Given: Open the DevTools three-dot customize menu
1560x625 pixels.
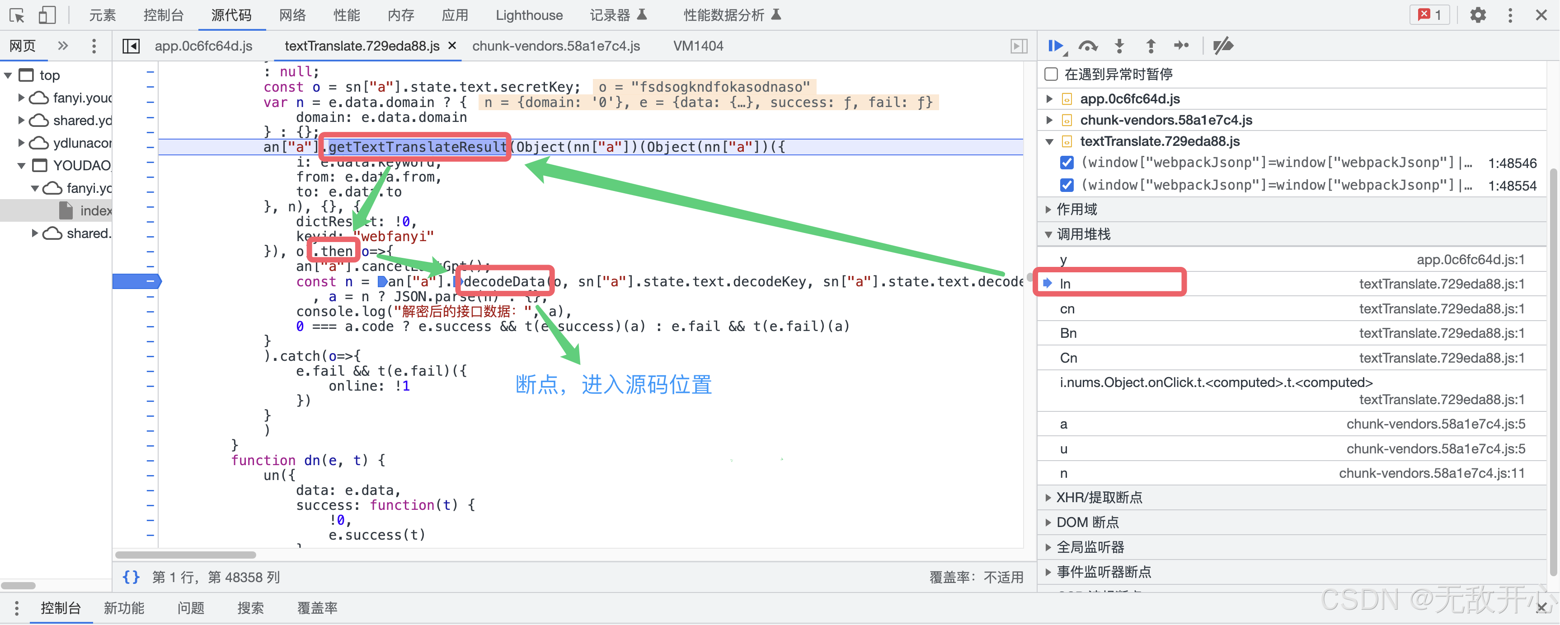Looking at the screenshot, I should pos(1510,15).
